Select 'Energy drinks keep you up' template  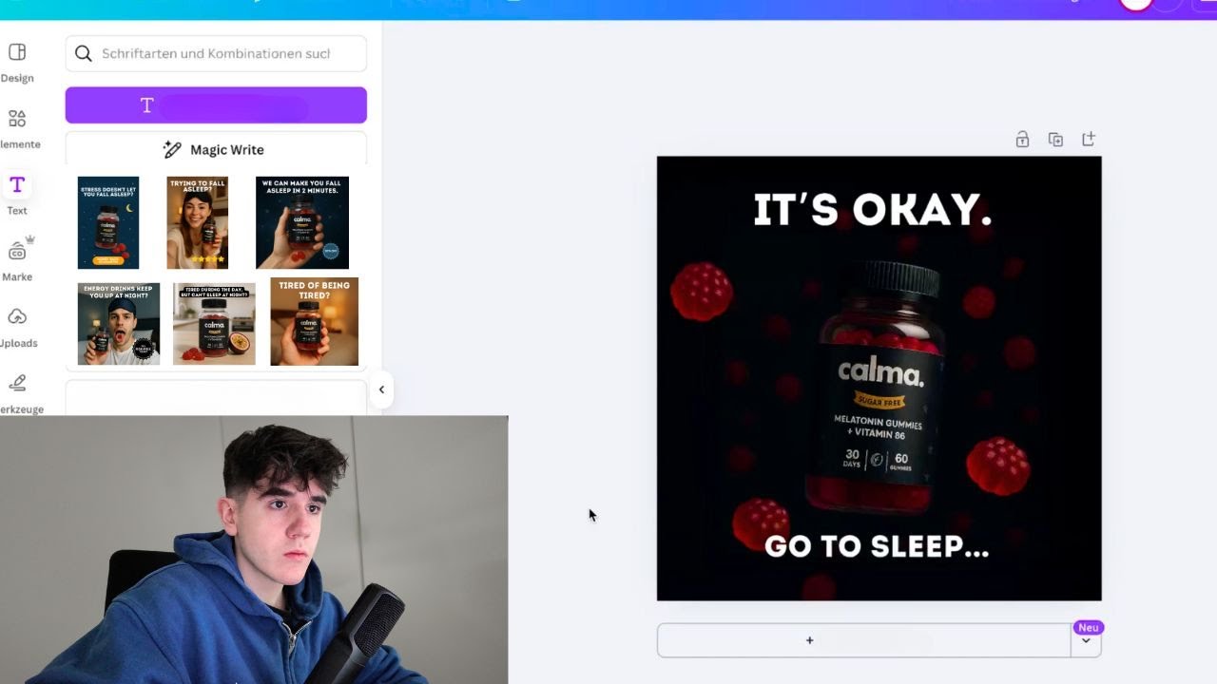point(119,324)
